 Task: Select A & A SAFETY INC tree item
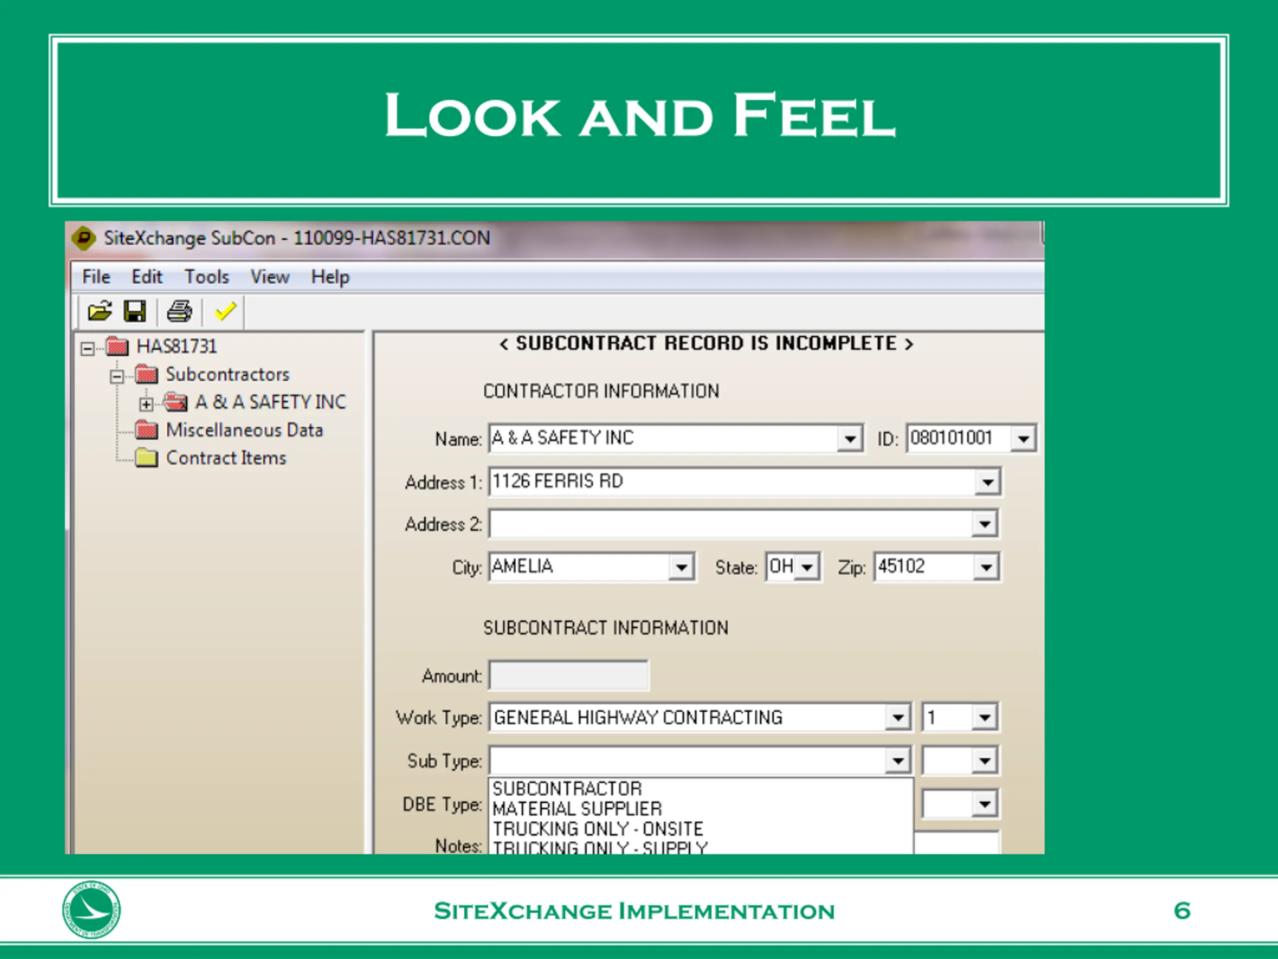coord(271,402)
